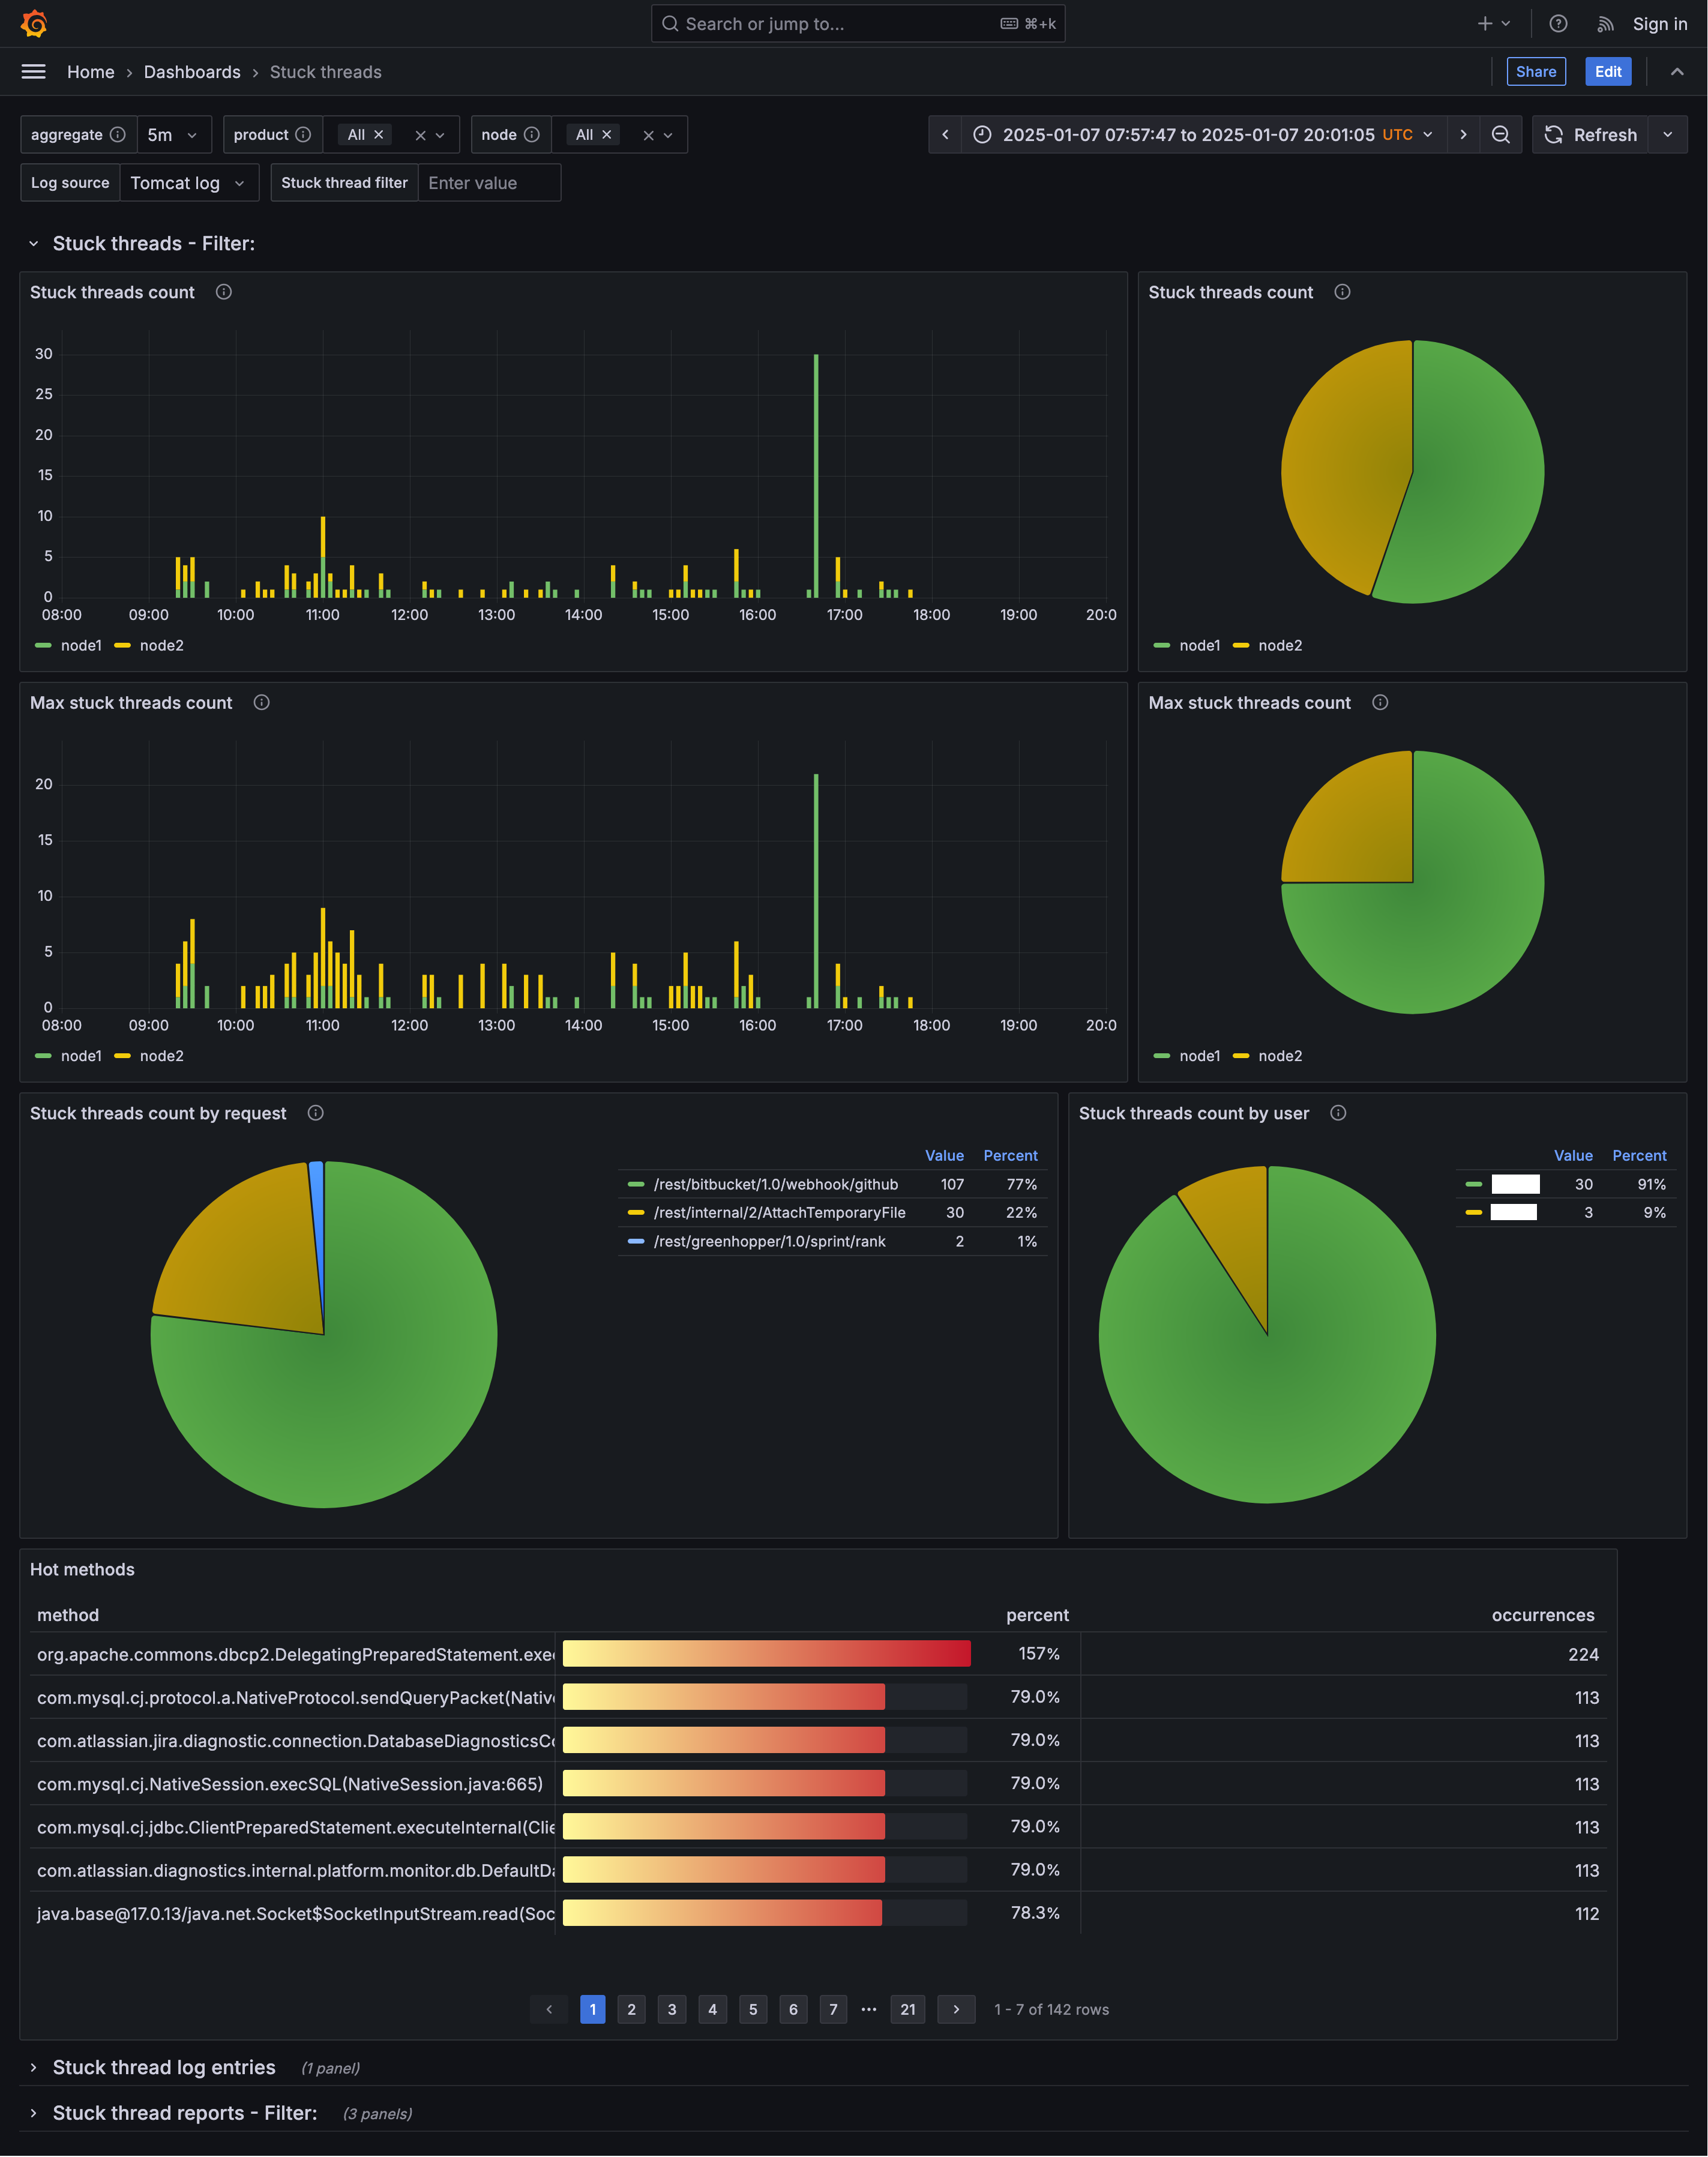Click the info icon on Stuck threads count panel

click(x=223, y=292)
